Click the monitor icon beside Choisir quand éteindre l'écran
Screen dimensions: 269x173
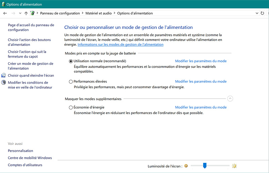tap(4, 75)
